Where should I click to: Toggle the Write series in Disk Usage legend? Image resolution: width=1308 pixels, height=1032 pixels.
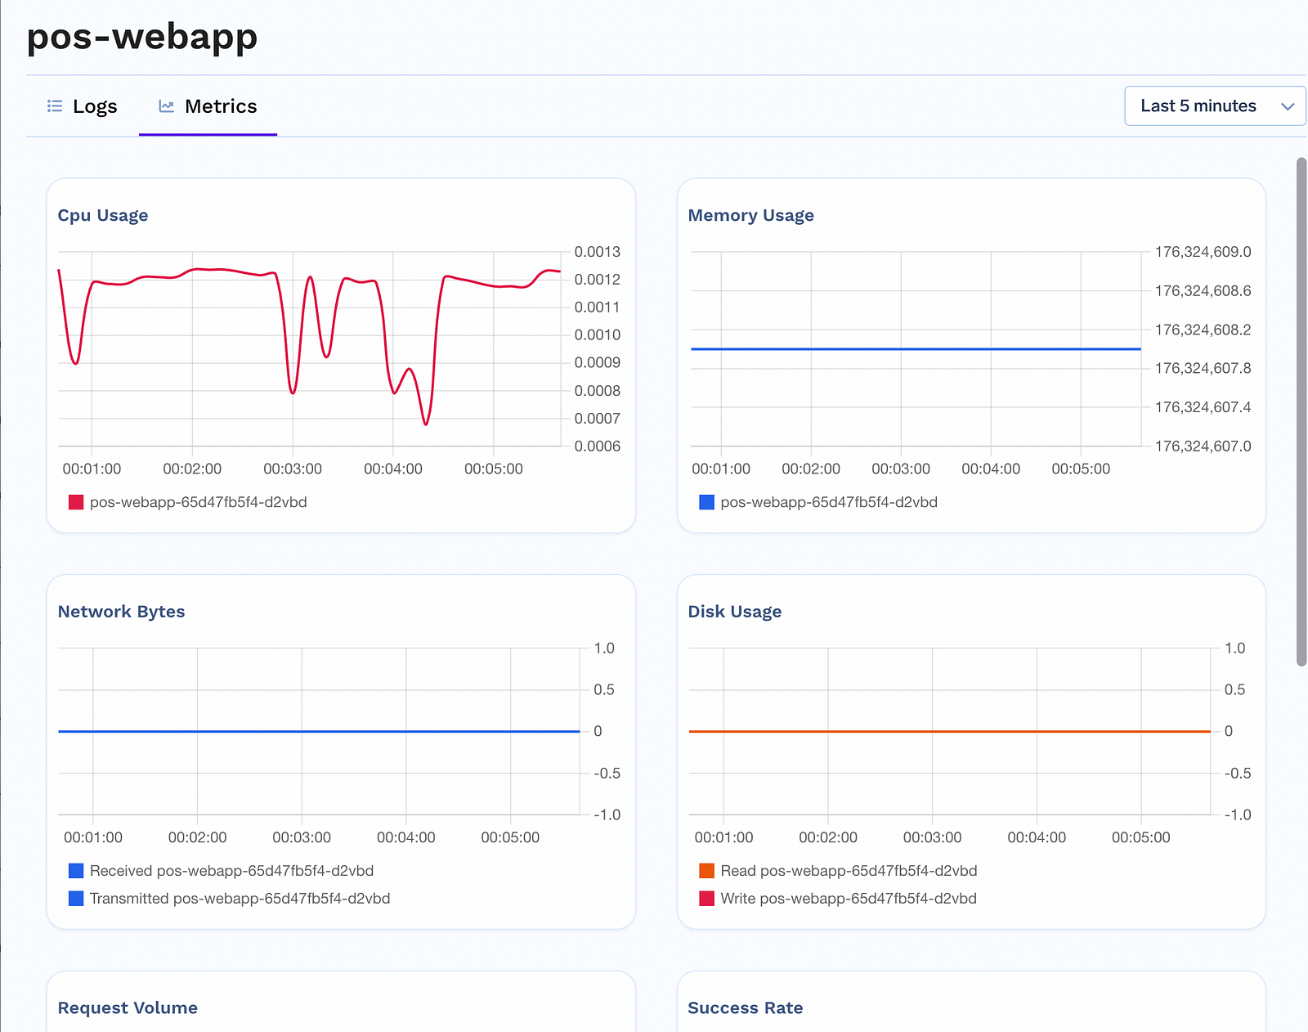(x=846, y=898)
